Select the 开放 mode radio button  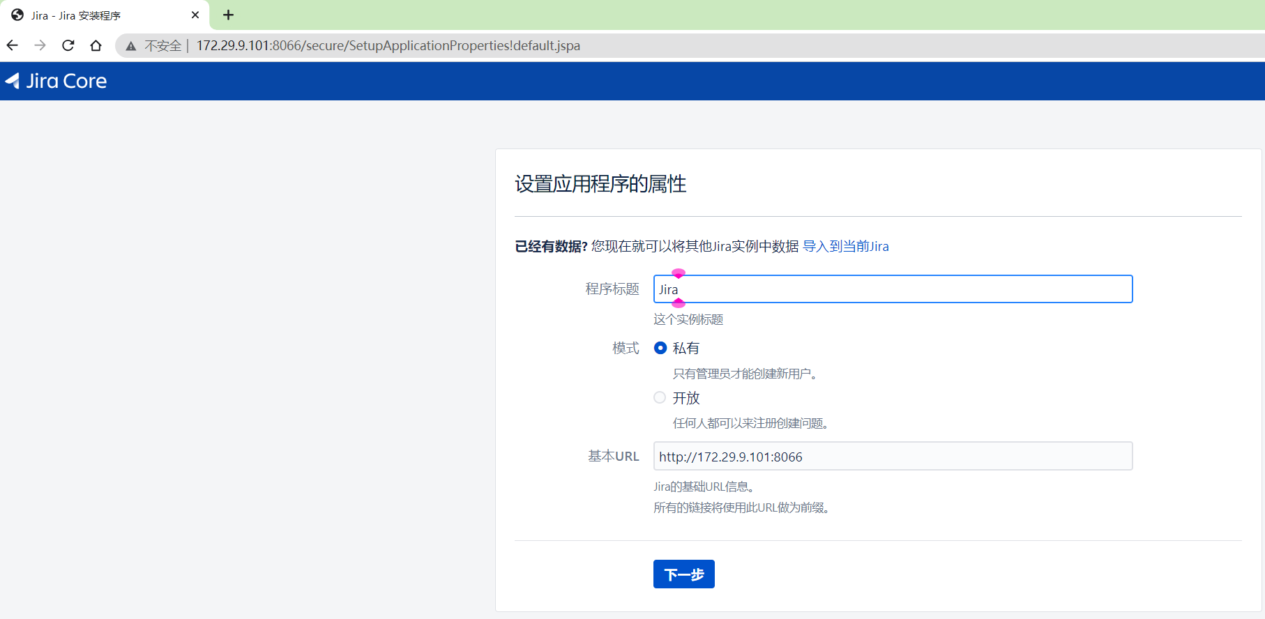point(660,397)
